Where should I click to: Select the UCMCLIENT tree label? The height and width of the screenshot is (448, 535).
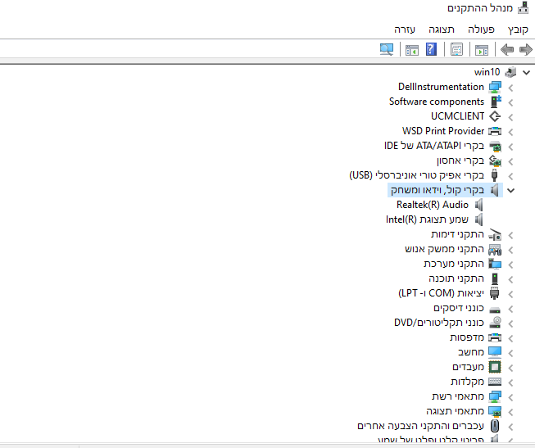[x=457, y=116]
